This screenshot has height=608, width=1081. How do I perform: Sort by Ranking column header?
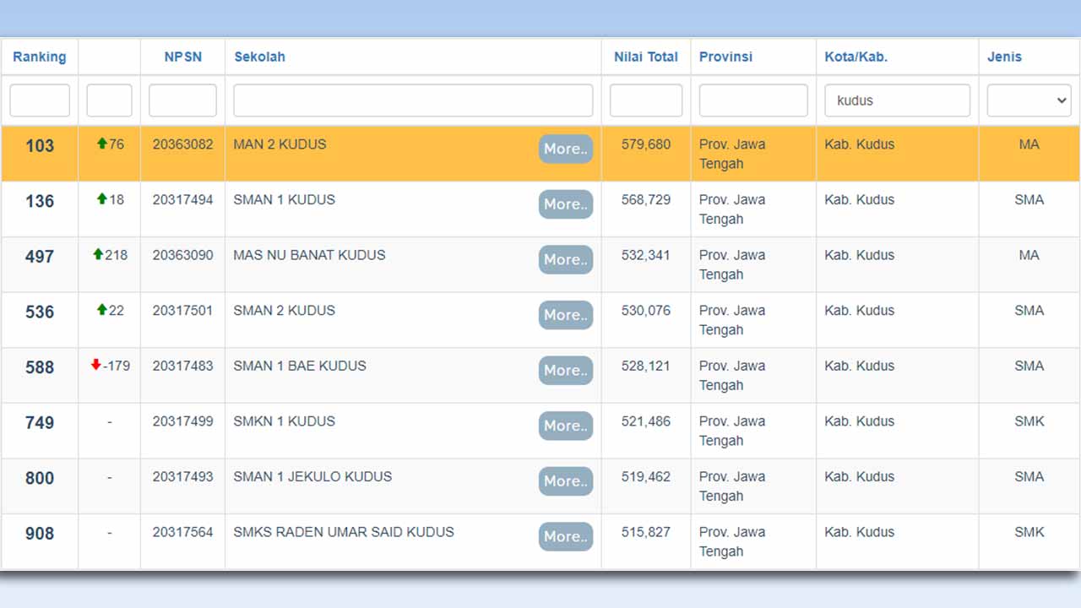coord(39,57)
